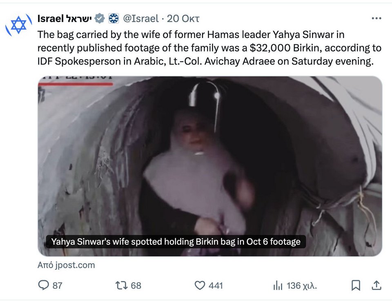Viewport: 392px width, 301px height.
Task: Like the post with heart icon
Action: coord(200,285)
